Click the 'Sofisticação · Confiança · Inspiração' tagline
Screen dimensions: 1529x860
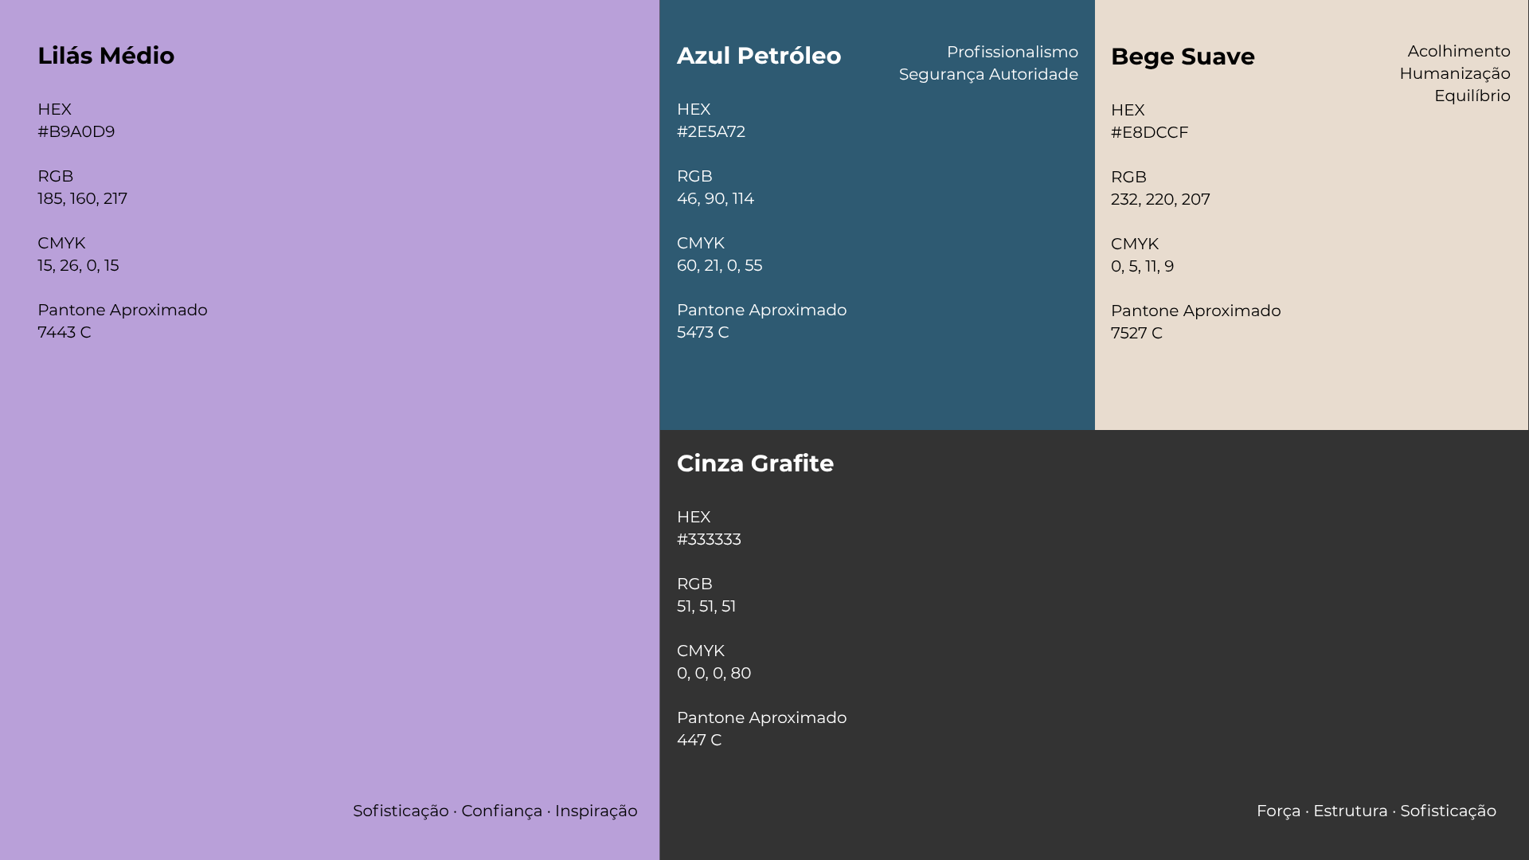point(495,811)
